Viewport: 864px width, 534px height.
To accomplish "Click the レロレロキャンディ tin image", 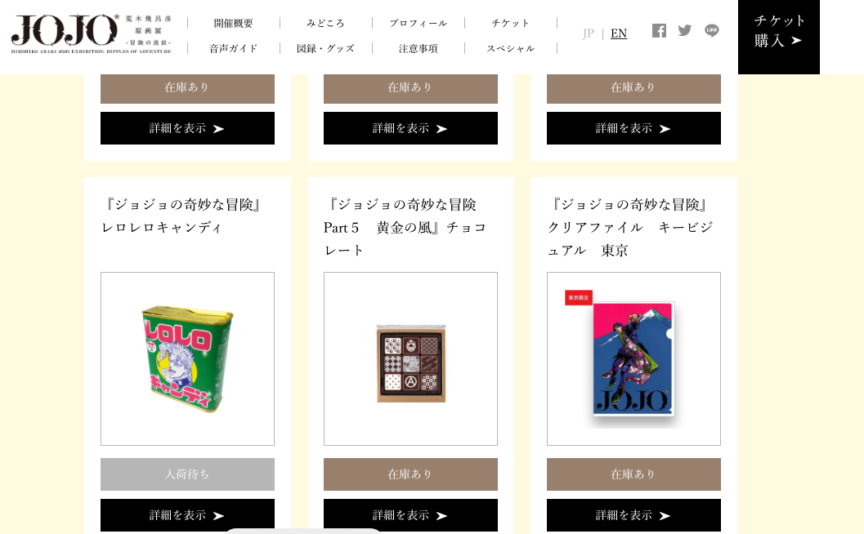I will coord(187,358).
